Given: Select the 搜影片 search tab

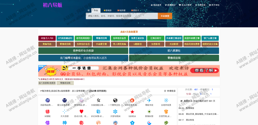Looking at the screenshot, I should 135,10.
